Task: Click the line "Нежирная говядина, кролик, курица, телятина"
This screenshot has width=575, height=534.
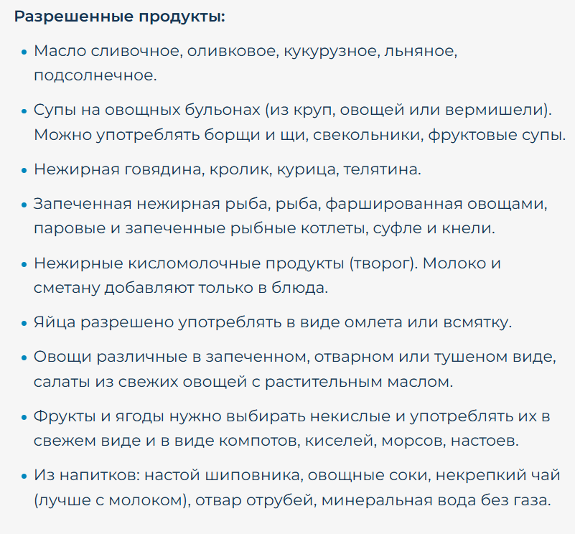Action: pos(228,170)
